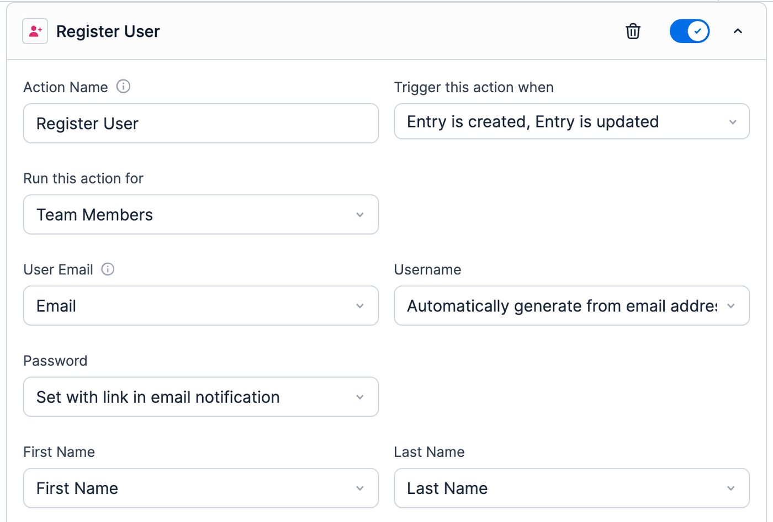Show info tooltip next to User Email
773x522 pixels.
pyautogui.click(x=108, y=269)
